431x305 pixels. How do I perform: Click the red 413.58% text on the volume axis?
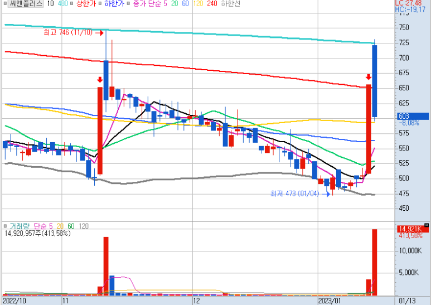(411, 236)
